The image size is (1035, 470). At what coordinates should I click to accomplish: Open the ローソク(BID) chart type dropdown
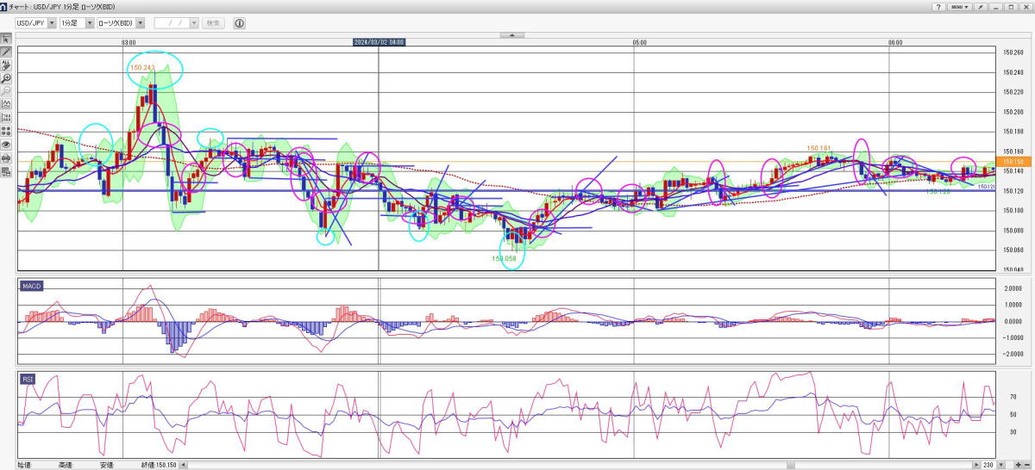tap(140, 22)
